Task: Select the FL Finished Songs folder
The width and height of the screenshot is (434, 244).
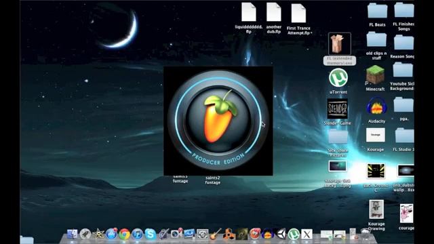Action: click(404, 11)
